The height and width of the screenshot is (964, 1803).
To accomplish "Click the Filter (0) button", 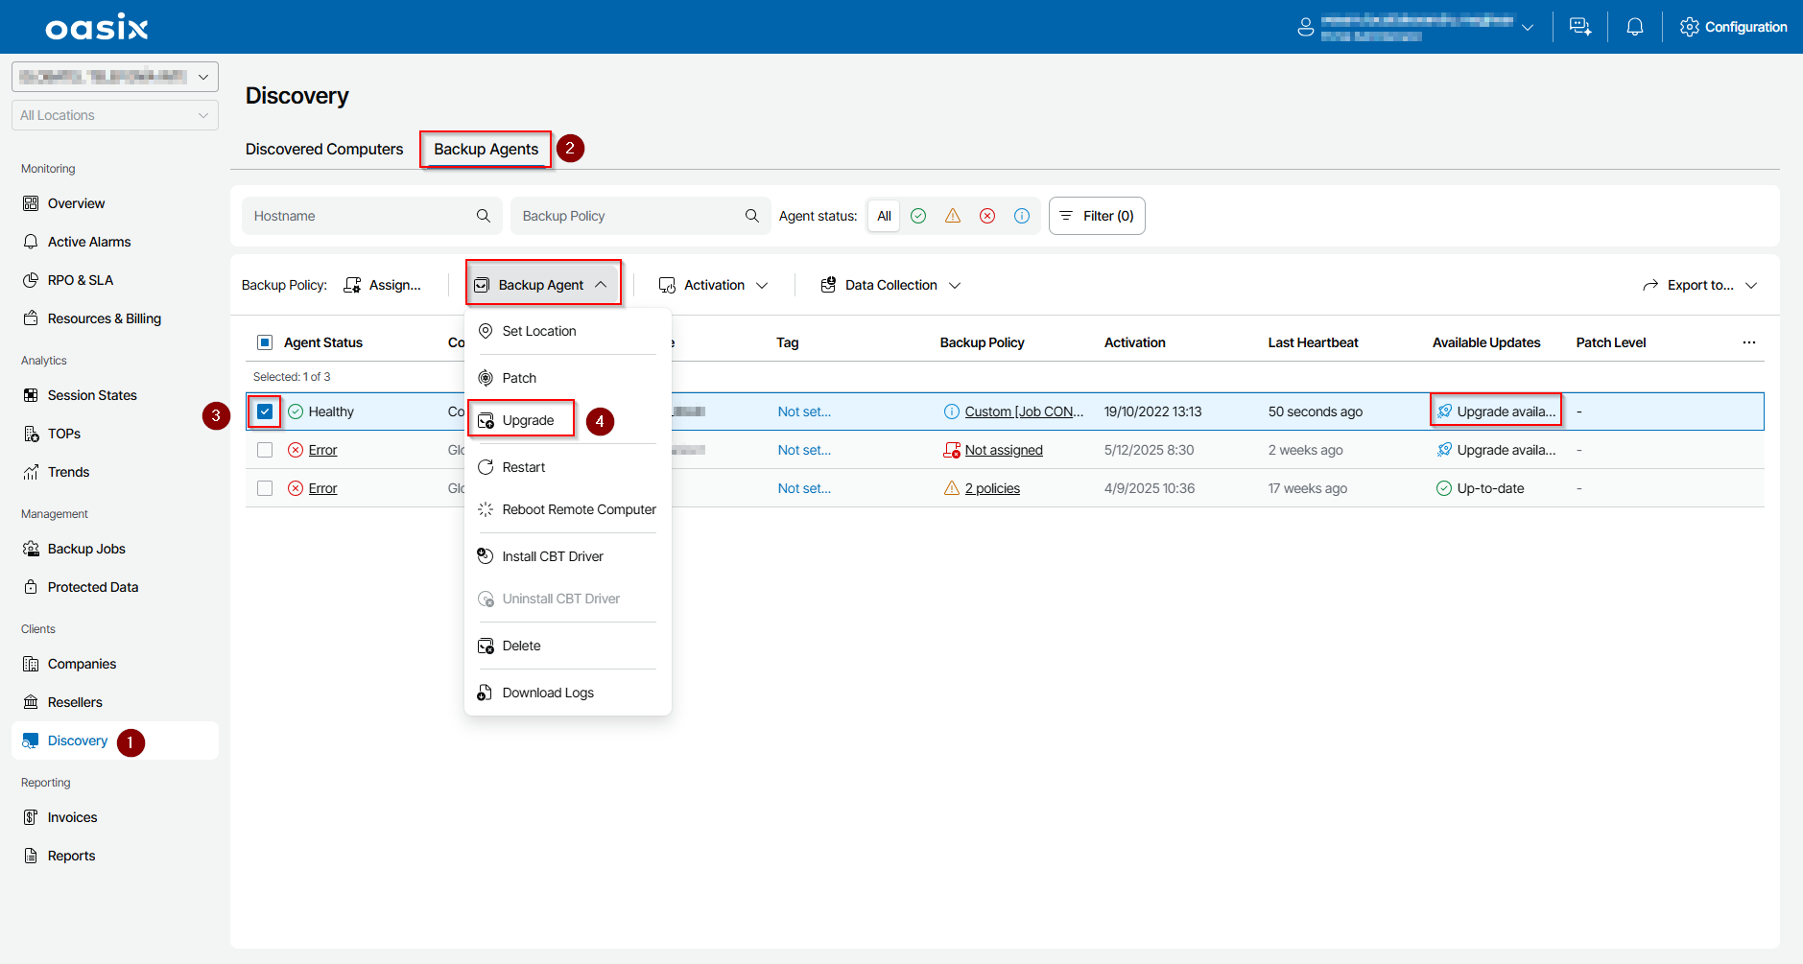I will [x=1097, y=216].
